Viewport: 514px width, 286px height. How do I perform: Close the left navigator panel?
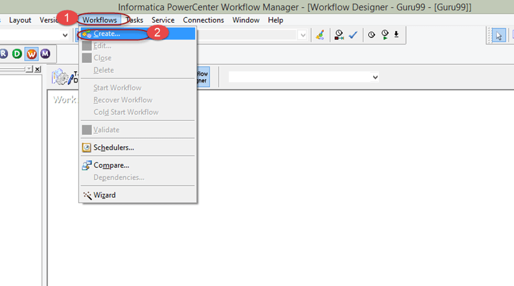38,69
